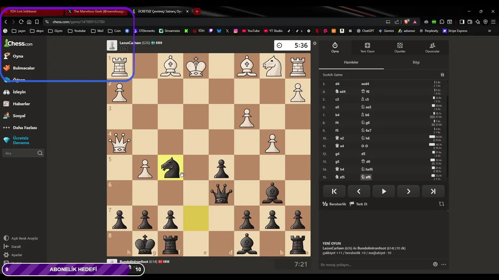Open chat options three-dot menu

(444, 264)
